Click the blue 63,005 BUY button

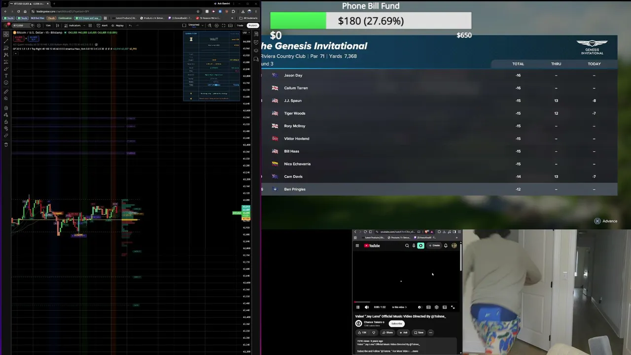coord(33,38)
